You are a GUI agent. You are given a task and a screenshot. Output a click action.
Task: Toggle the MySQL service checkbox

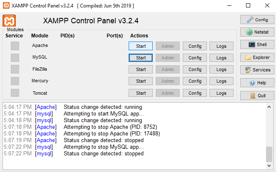[15, 57]
